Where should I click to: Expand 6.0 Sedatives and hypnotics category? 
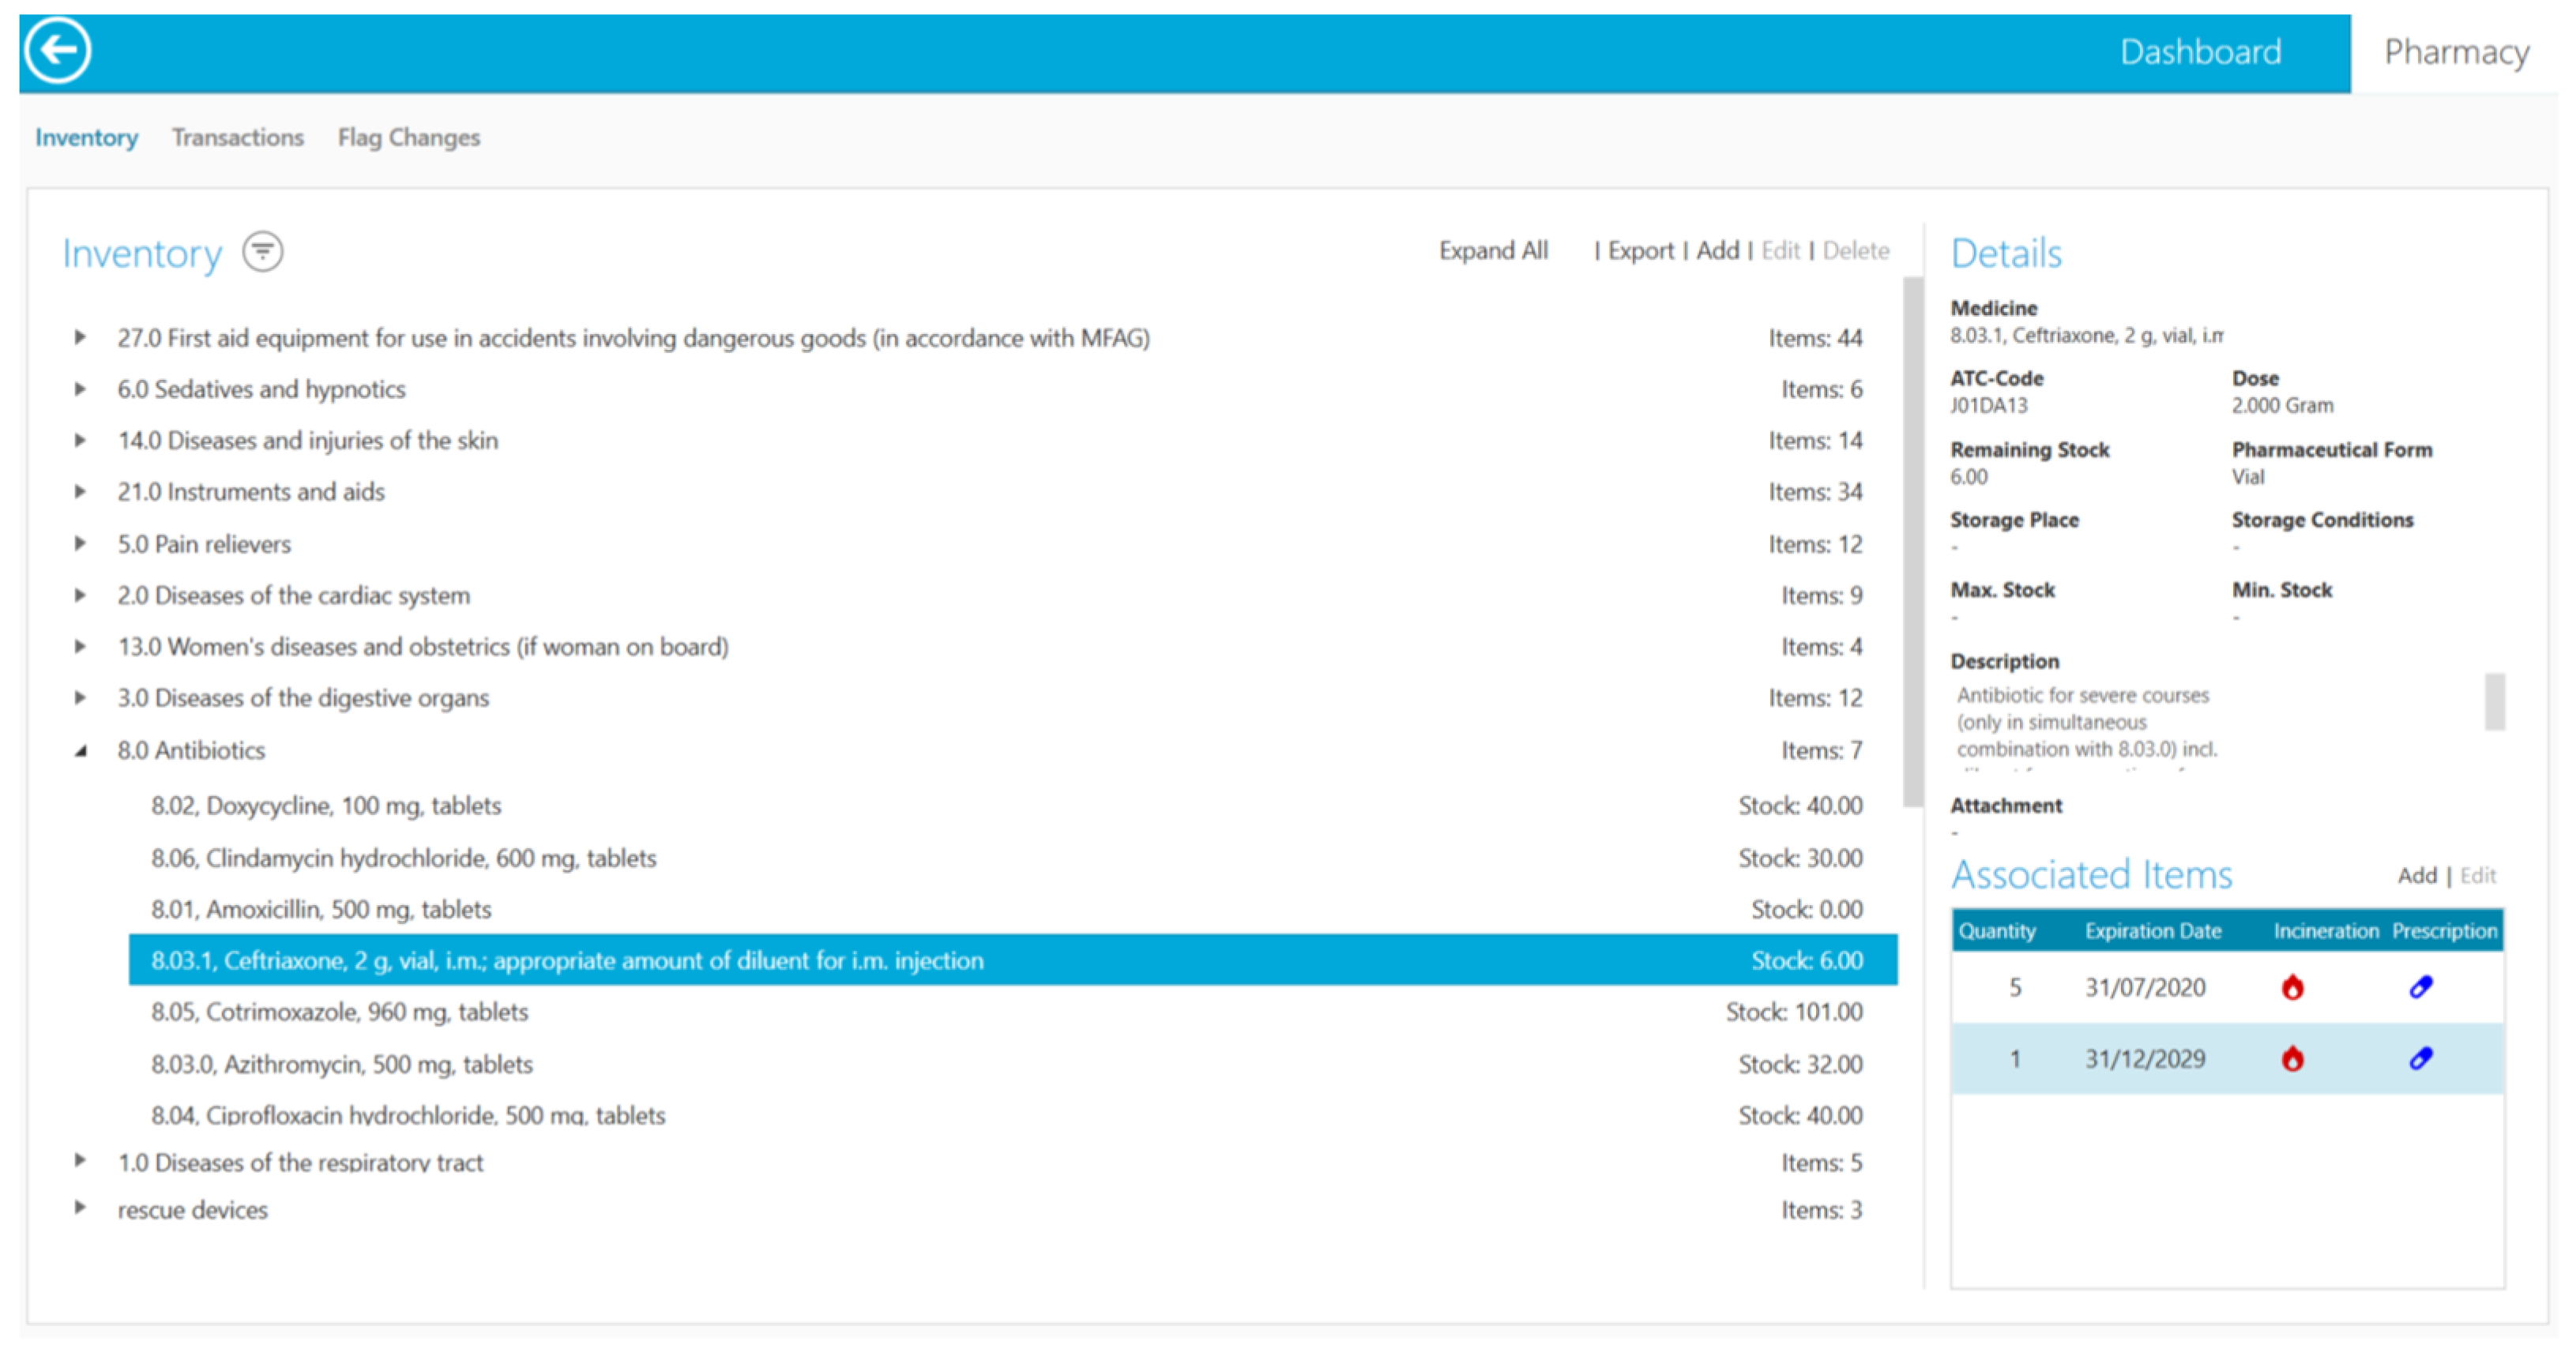(80, 389)
